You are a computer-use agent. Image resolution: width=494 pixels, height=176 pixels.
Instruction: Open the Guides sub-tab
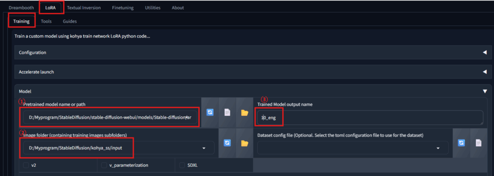69,21
